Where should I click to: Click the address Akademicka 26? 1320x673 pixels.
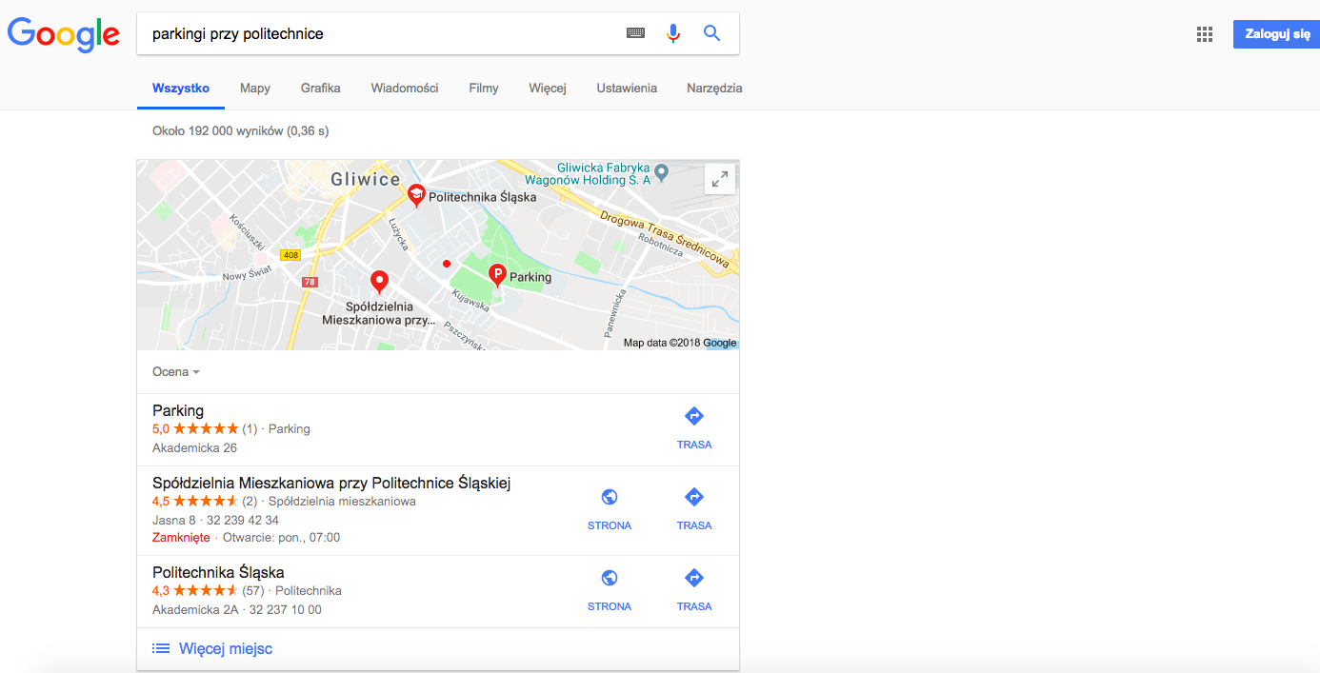click(194, 447)
